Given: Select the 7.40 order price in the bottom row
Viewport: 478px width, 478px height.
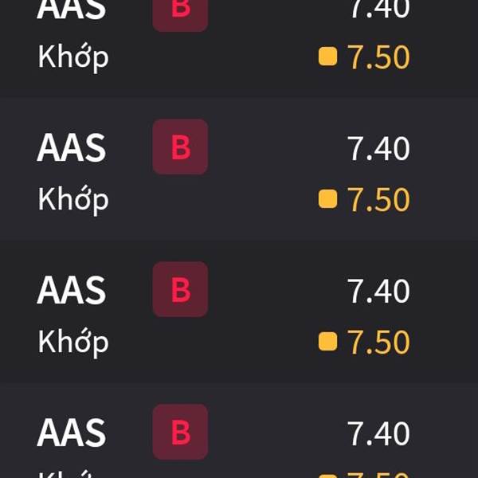Looking at the screenshot, I should click(x=378, y=433).
